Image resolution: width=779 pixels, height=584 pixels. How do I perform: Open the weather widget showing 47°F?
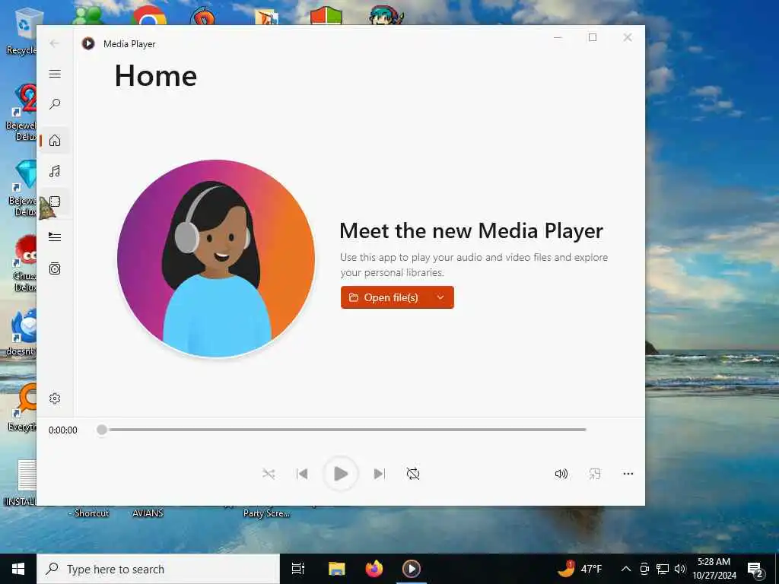coord(579,569)
